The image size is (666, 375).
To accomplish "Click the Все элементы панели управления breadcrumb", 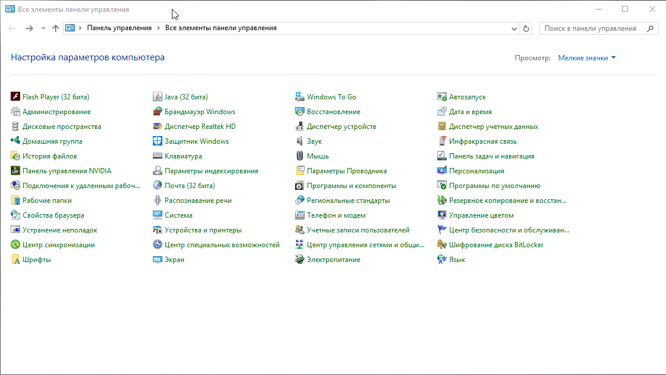I will 221,28.
